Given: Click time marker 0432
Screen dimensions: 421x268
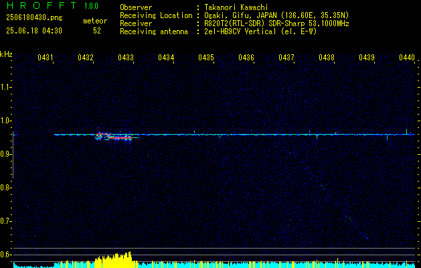Looking at the screenshot, I should pyautogui.click(x=86, y=58).
